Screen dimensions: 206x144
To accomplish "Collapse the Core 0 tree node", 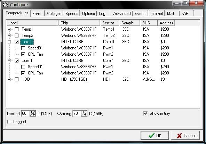I will [9, 42].
